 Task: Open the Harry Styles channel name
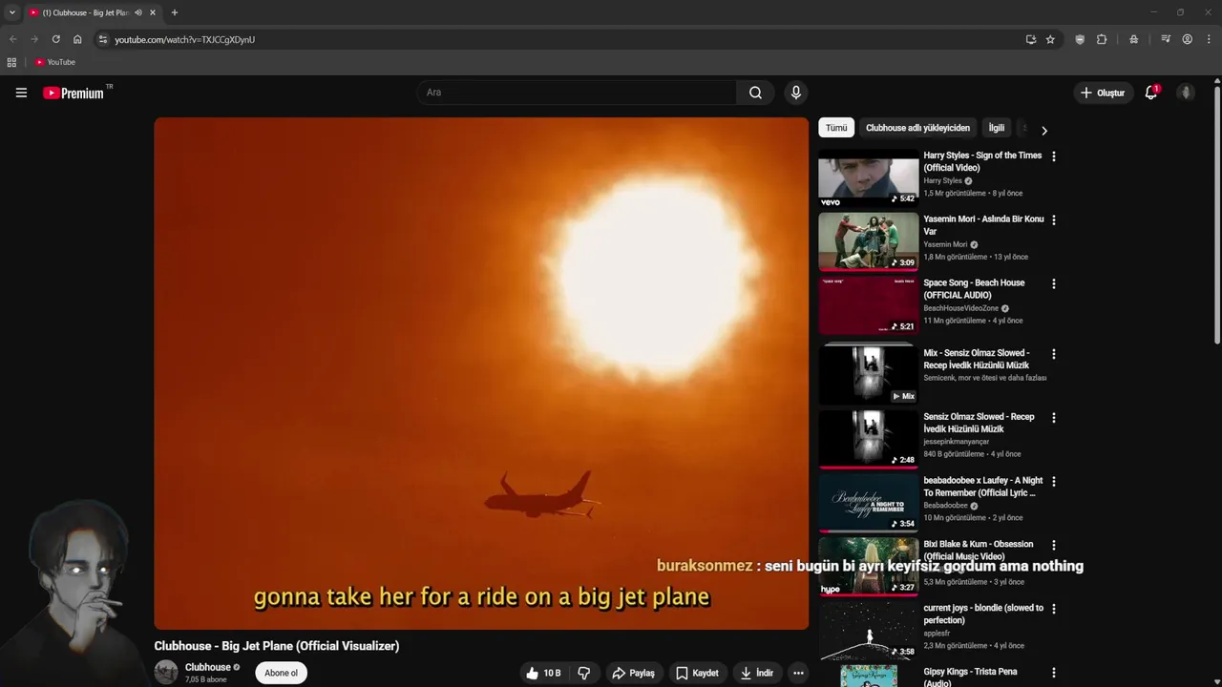tap(942, 180)
